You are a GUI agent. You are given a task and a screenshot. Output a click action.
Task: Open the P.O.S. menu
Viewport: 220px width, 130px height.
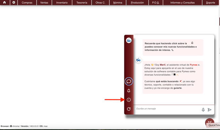156,3
